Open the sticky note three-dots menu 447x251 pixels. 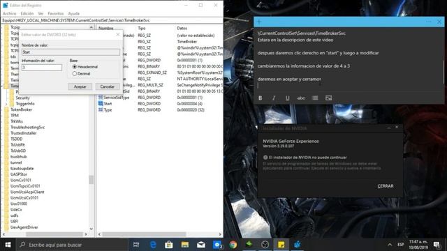[x=429, y=22]
